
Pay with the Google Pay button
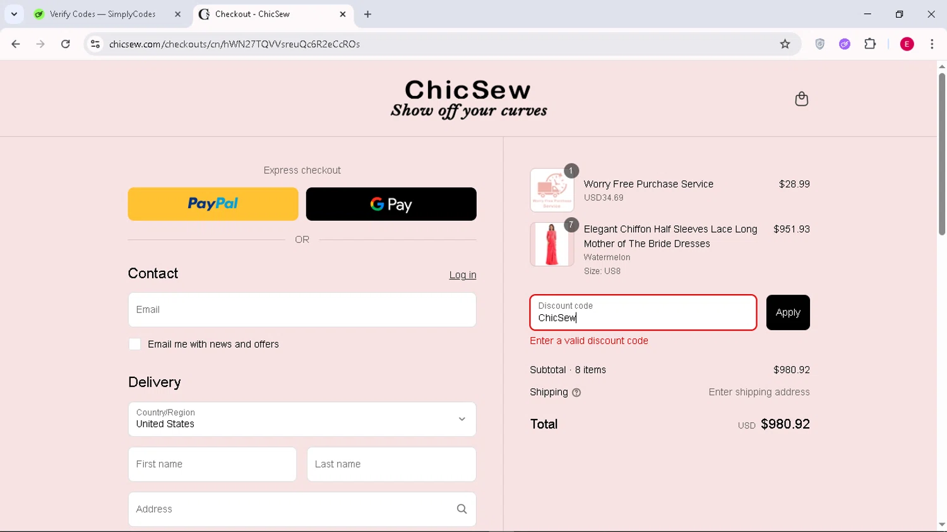tap(391, 204)
